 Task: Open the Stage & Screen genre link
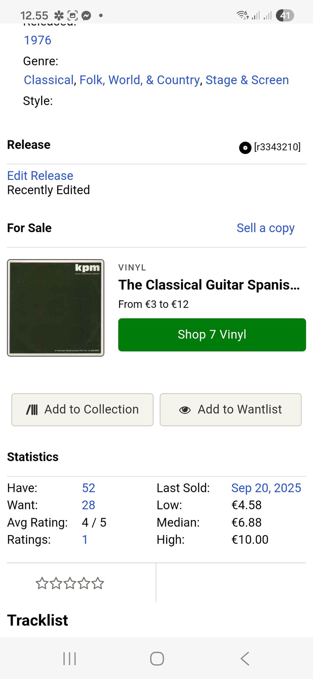[247, 80]
